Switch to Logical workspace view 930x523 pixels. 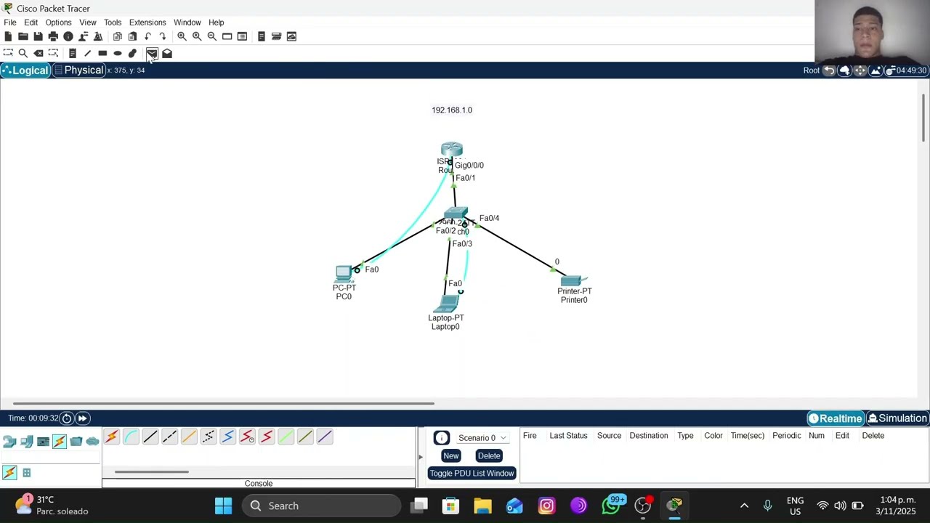25,70
